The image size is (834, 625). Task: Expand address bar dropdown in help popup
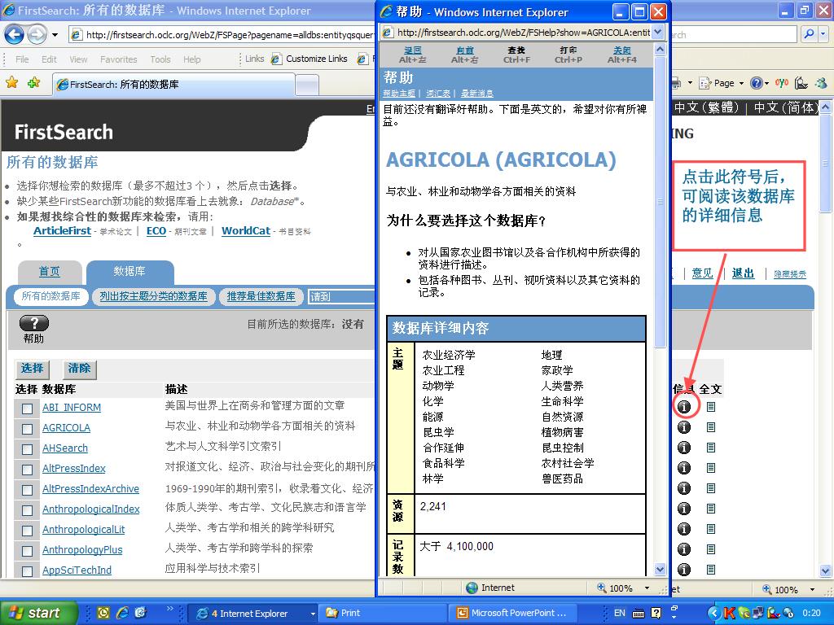tap(658, 33)
